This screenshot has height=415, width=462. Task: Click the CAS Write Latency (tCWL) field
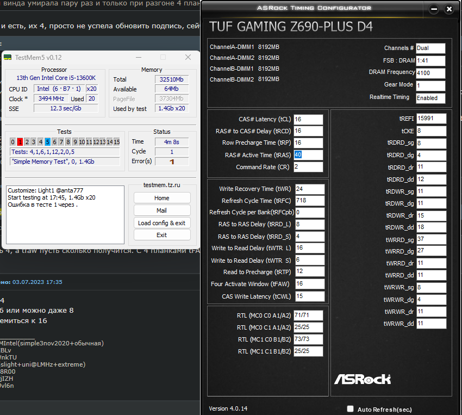(x=310, y=296)
